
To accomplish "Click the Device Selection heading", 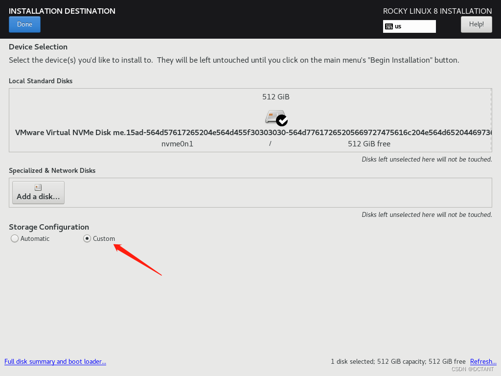I will click(x=38, y=47).
